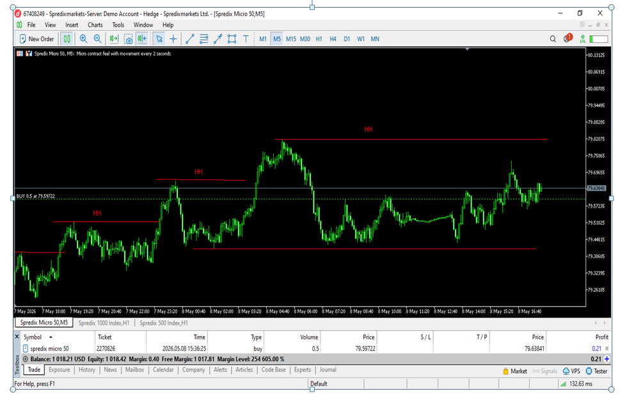Viewport: 620px width, 398px height.
Task: Switch chart to M5 timeframe
Action: [277, 39]
